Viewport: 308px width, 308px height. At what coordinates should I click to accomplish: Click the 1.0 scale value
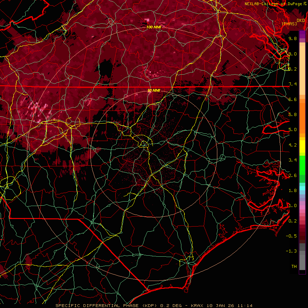click(293, 206)
